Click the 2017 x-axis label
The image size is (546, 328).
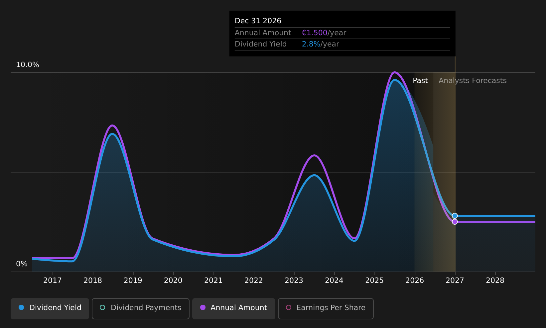pyautogui.click(x=53, y=281)
